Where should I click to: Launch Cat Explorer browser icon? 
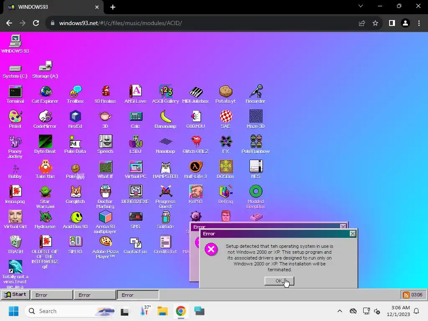(x=45, y=94)
